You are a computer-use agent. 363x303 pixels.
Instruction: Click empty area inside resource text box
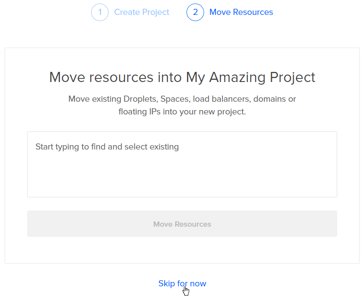(182, 176)
